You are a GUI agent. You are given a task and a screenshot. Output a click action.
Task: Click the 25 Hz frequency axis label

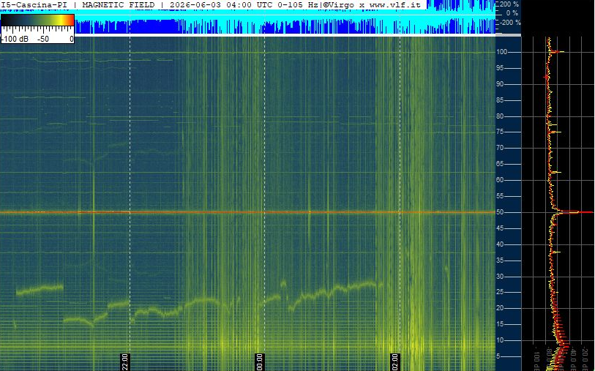click(x=500, y=292)
